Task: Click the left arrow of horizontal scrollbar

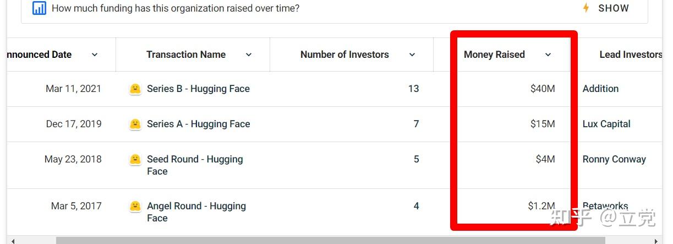Action: [x=14, y=241]
